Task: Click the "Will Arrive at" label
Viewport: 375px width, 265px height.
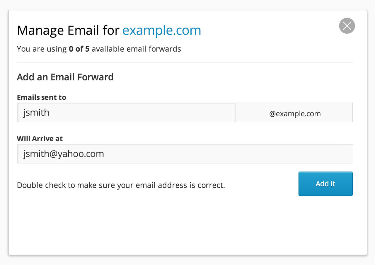Action: point(40,138)
